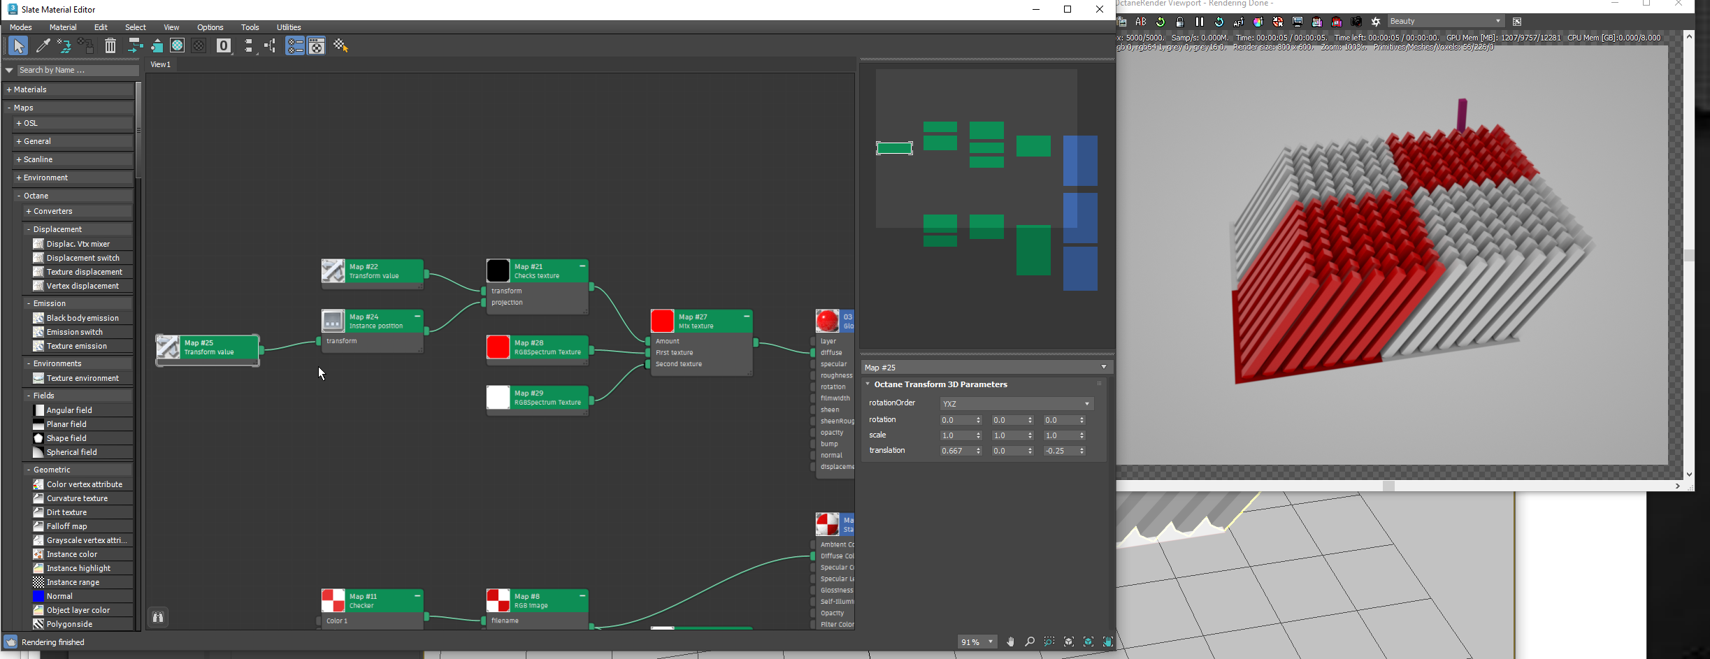Collapse the Map #21 Checks texture node

point(582,266)
